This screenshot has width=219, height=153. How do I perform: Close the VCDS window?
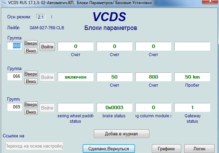210,2
